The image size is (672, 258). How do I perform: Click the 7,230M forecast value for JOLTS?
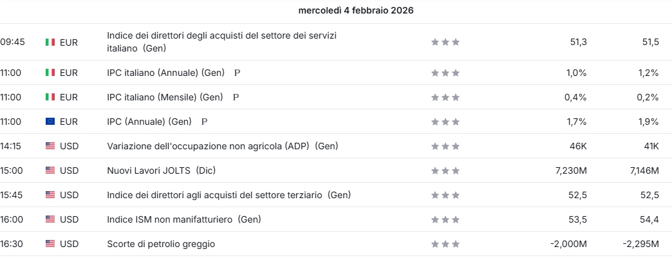(x=569, y=170)
